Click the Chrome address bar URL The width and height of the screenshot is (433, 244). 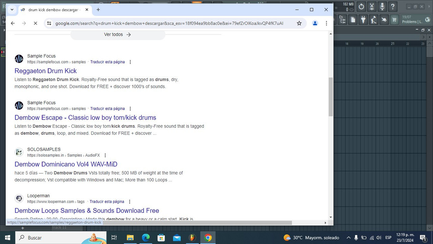pos(169,23)
